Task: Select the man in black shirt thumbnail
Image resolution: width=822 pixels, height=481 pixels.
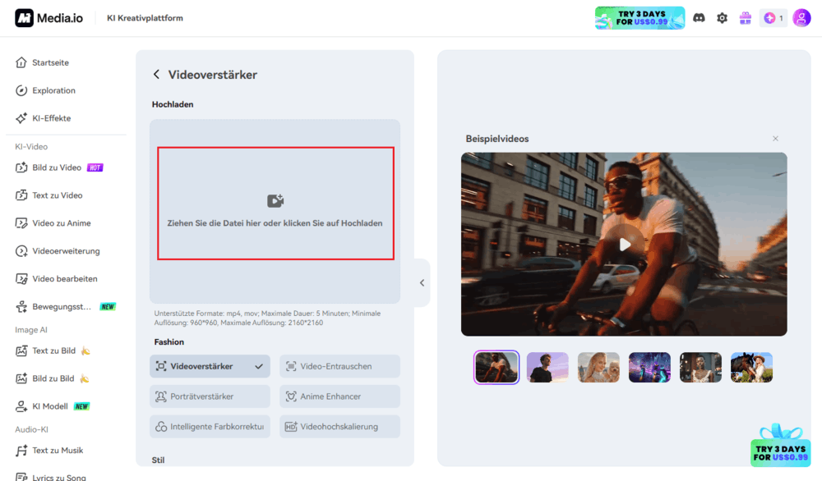Action: point(547,368)
